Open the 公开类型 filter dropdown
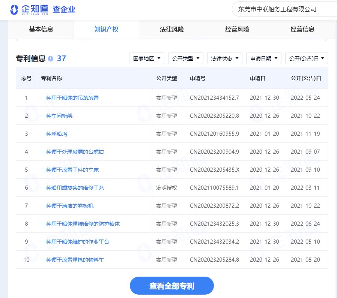Image resolution: width=337 pixels, height=298 pixels. coord(186,58)
